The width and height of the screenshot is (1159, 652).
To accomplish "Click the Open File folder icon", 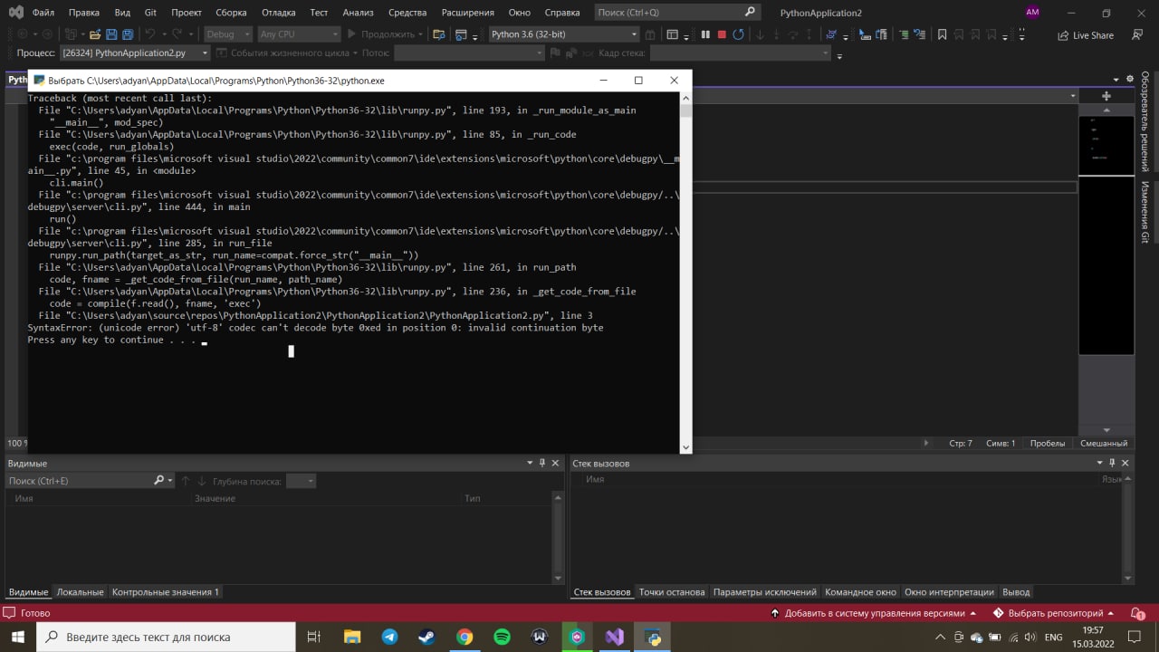I will tap(95, 34).
